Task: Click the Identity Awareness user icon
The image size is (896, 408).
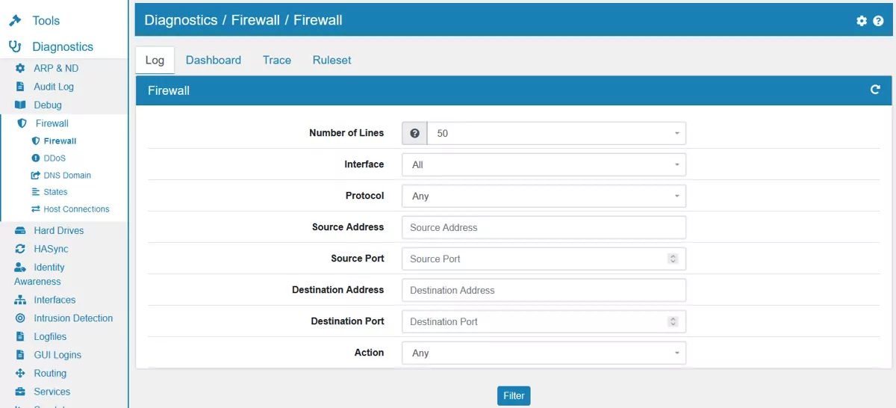Action: (20, 268)
